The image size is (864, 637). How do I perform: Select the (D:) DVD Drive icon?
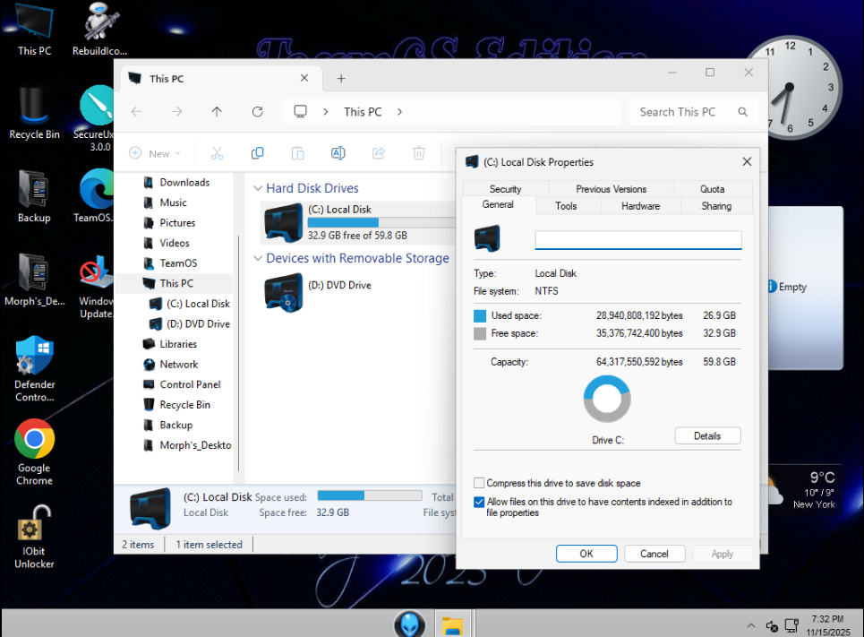pyautogui.click(x=284, y=293)
